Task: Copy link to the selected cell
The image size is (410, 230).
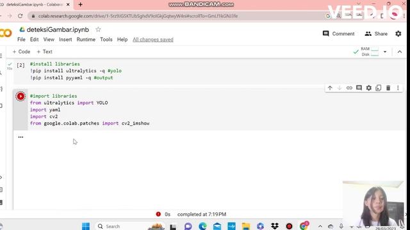Action: [x=349, y=88]
